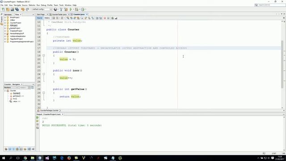286x161 pixels.
Task: Click the Open Project toolbar icon
Action: [x=12, y=9]
